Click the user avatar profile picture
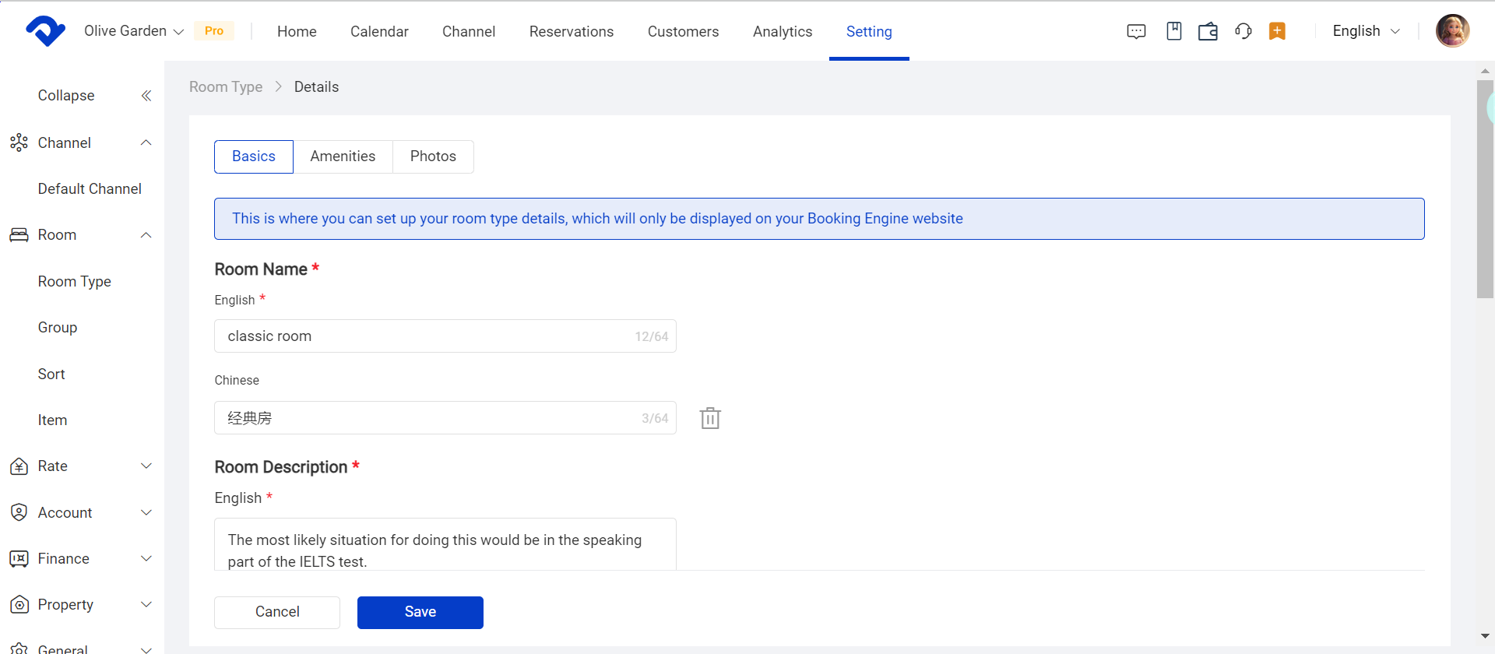Image resolution: width=1495 pixels, height=654 pixels. point(1452,31)
